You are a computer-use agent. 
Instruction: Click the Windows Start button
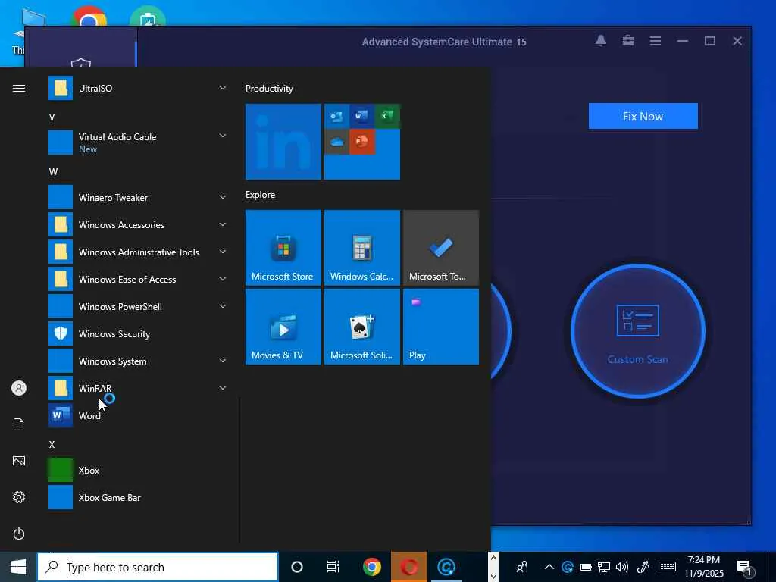[18, 567]
